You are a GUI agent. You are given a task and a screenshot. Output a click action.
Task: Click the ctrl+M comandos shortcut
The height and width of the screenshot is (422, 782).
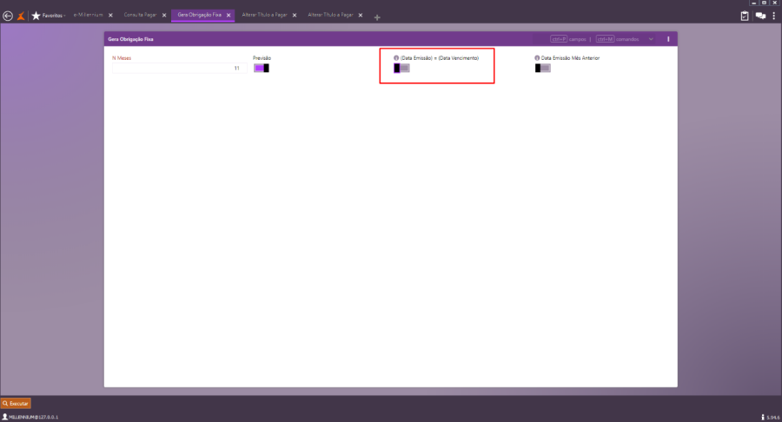(618, 39)
